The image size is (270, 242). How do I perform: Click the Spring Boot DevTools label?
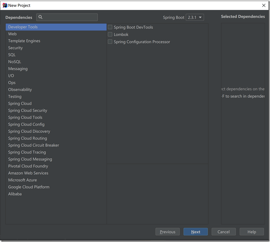click(x=133, y=27)
